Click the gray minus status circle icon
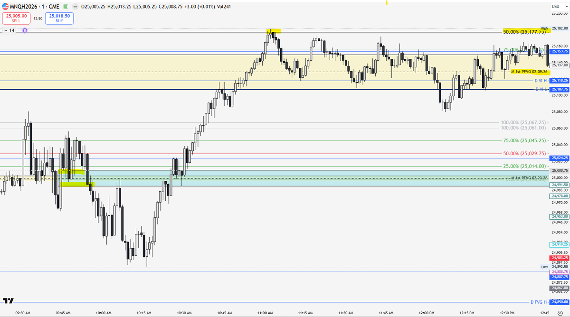Screen dimensions: 570x317 coord(75,7)
